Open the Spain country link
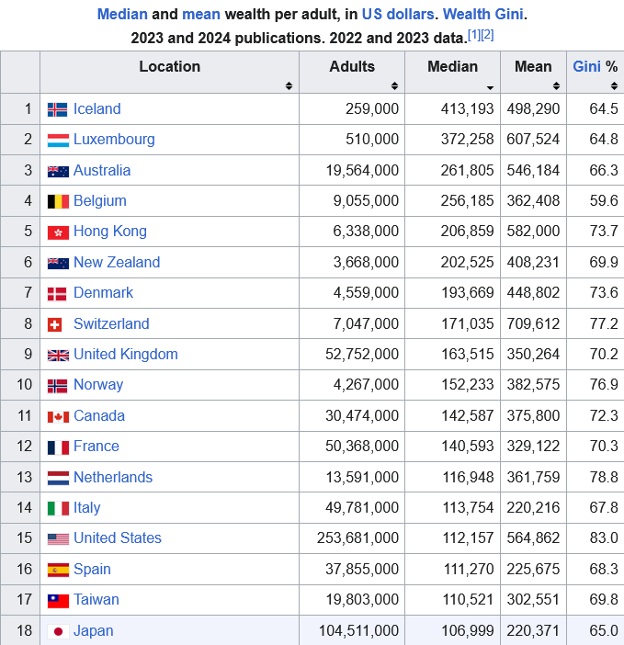The image size is (624, 645). 92,570
